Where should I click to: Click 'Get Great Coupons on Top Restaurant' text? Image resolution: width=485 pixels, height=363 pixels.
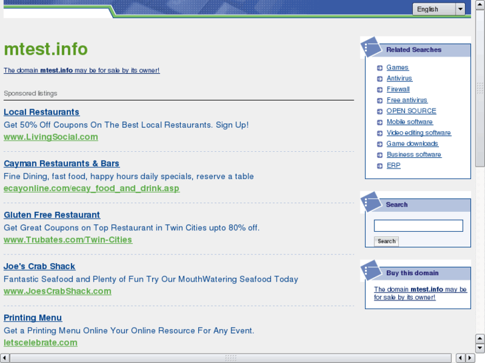click(131, 228)
